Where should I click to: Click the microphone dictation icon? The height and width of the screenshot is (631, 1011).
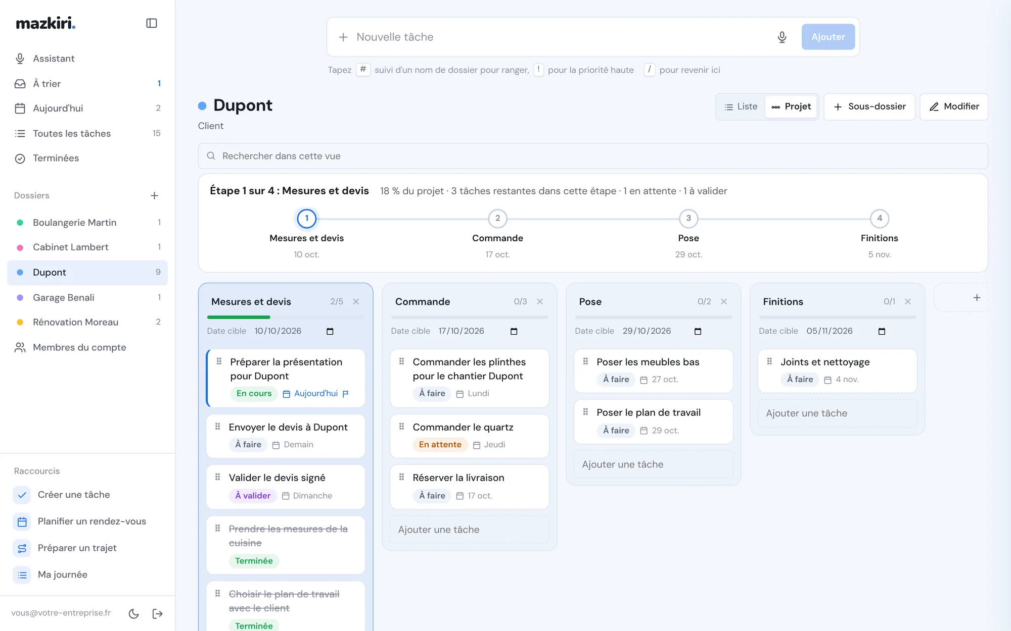pos(782,37)
